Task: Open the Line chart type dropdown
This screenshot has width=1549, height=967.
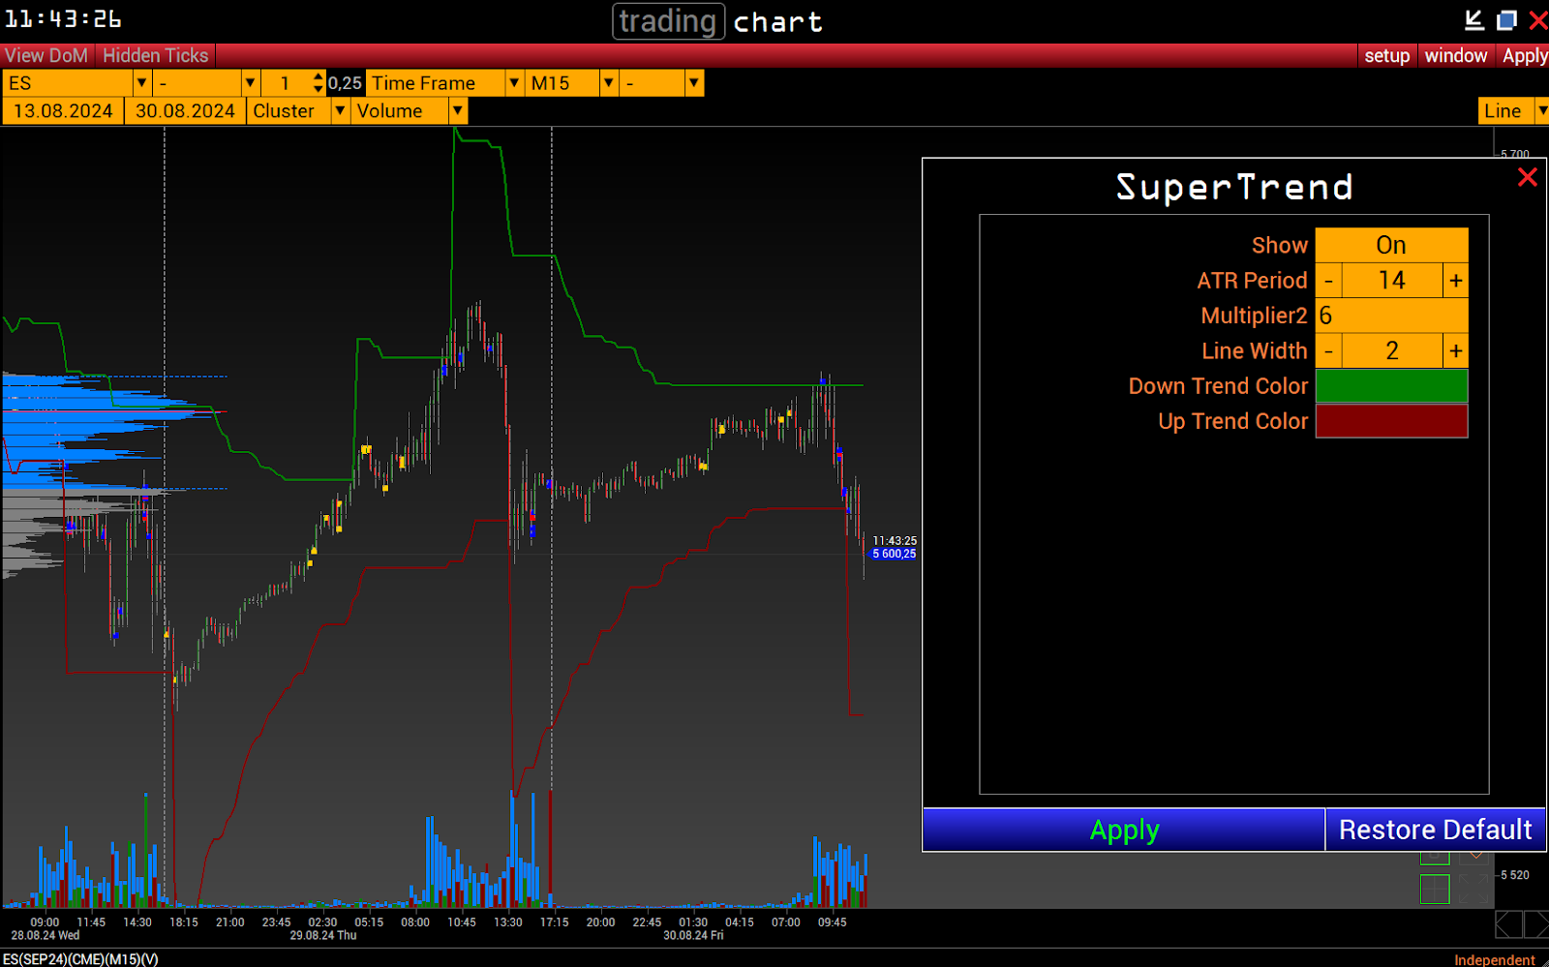Action: [1540, 111]
